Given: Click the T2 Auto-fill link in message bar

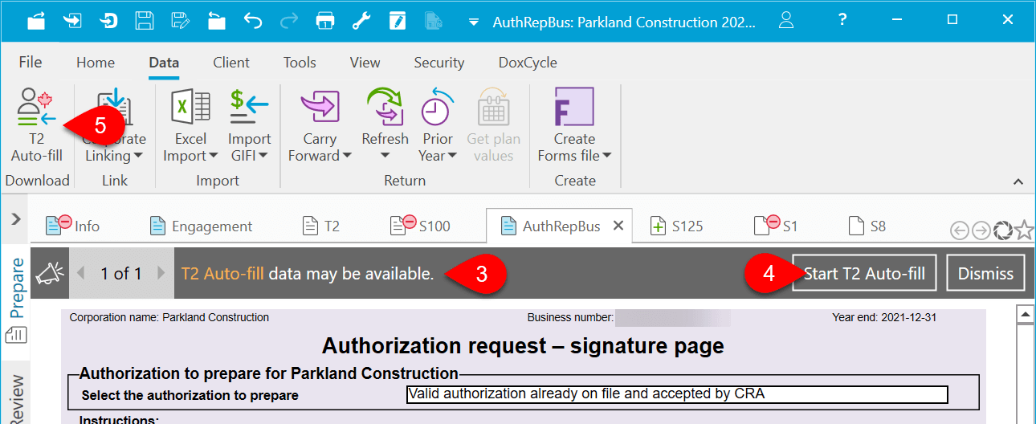Looking at the screenshot, I should pyautogui.click(x=222, y=274).
